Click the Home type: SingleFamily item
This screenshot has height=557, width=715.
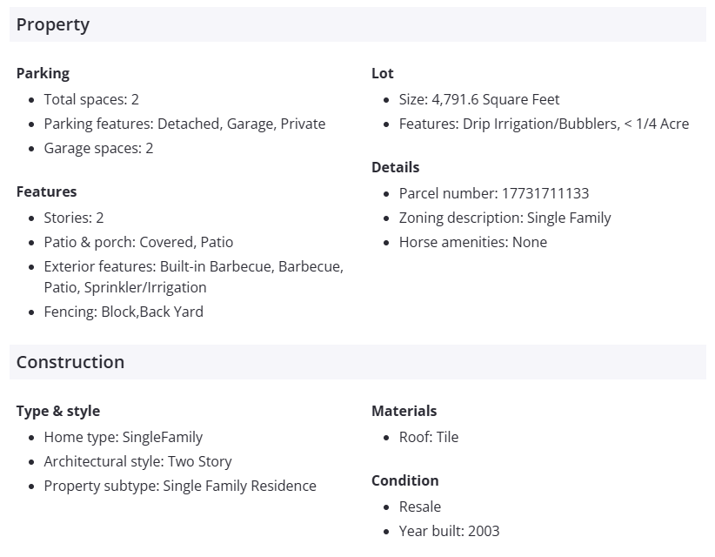[124, 437]
